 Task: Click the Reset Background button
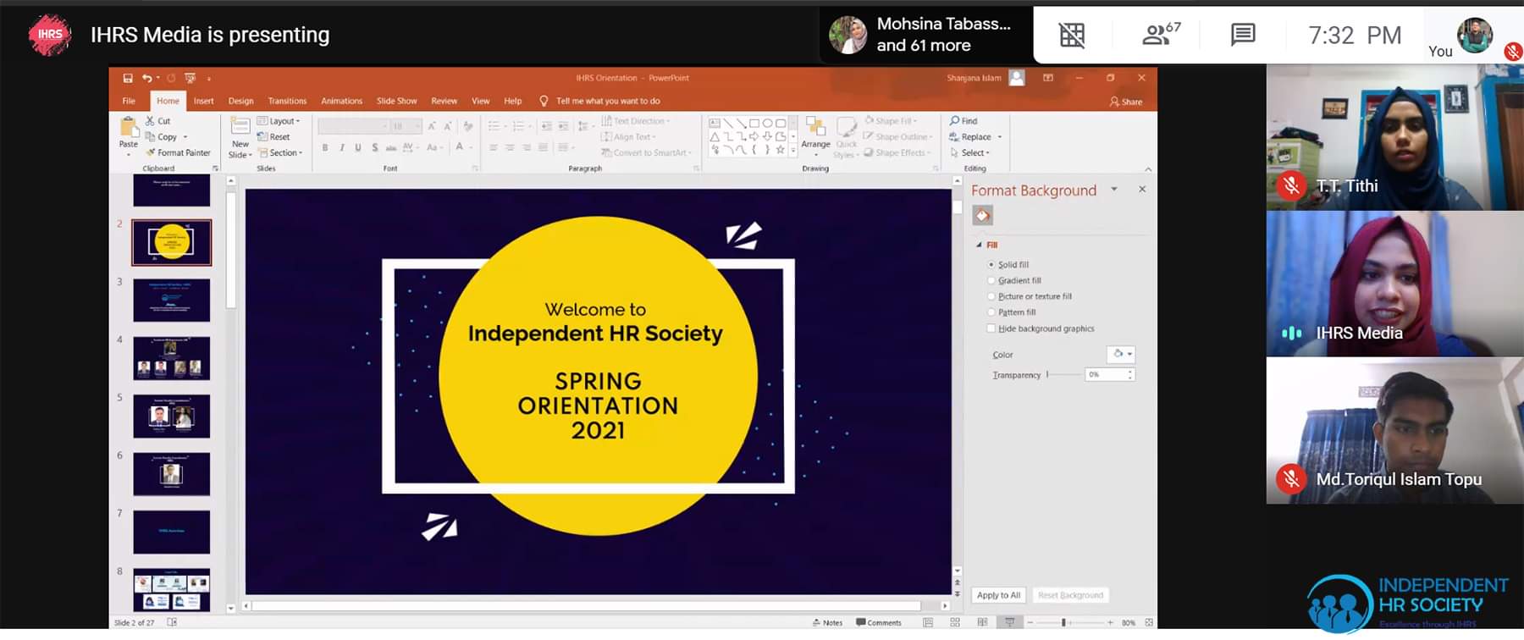click(x=1070, y=595)
